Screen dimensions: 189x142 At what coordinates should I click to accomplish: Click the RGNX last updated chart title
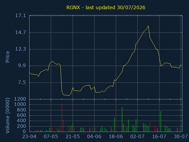pyautogui.click(x=106, y=7)
